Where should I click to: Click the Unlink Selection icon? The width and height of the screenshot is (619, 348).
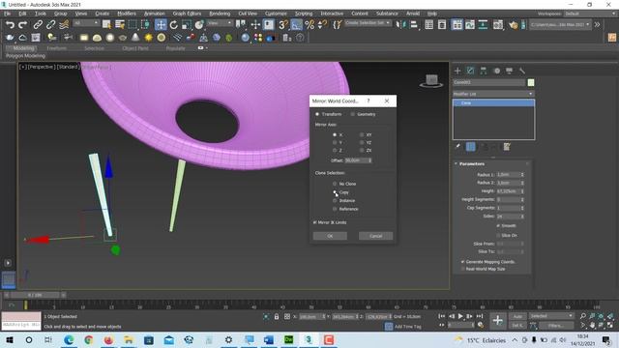pos(50,25)
